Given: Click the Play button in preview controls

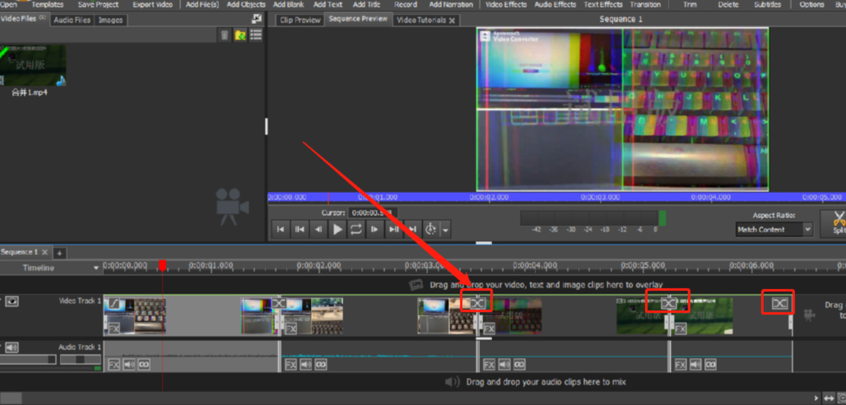Looking at the screenshot, I should [338, 229].
